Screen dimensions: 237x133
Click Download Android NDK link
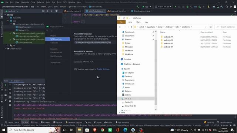point(78,62)
